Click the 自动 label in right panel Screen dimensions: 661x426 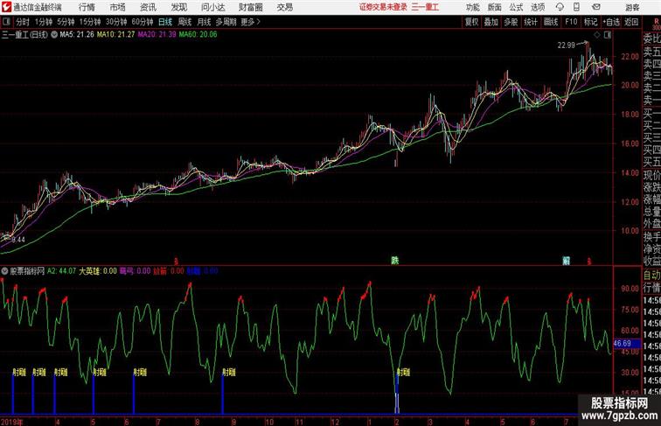[651, 276]
